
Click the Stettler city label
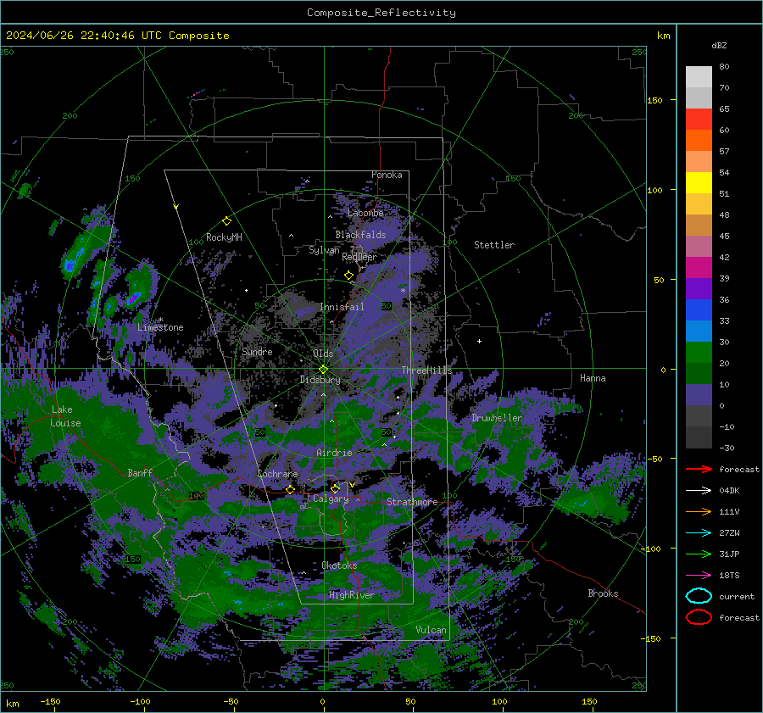[x=494, y=245]
